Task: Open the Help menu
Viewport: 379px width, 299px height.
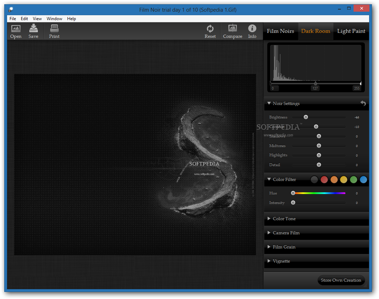Action: [x=71, y=19]
